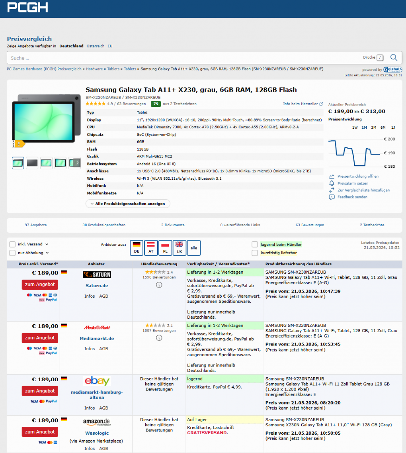Toggle inkl. Versand checkbox
This screenshot has width=406, height=453.
12,244
